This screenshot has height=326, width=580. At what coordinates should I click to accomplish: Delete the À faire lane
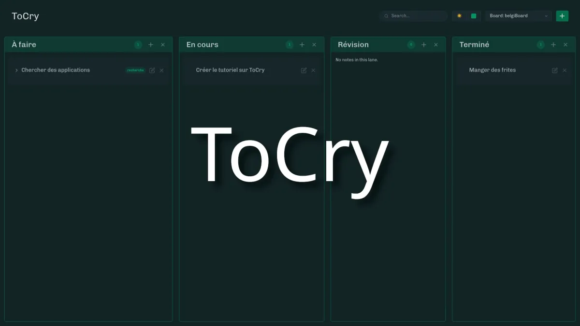pos(163,45)
